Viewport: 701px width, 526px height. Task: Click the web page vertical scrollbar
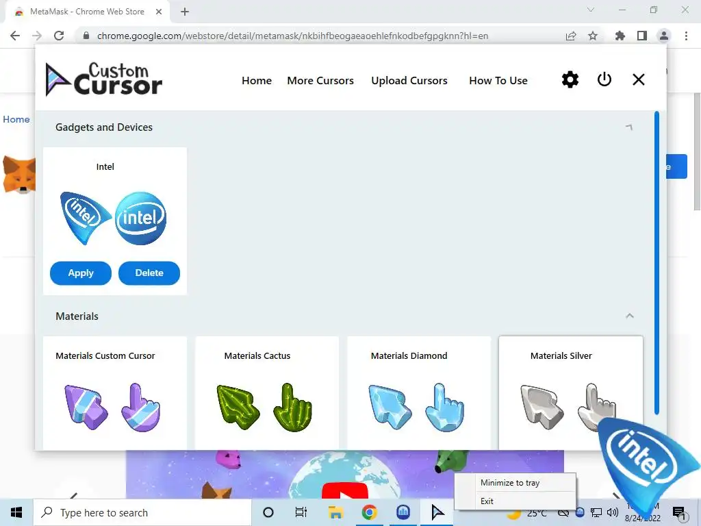pos(697,152)
